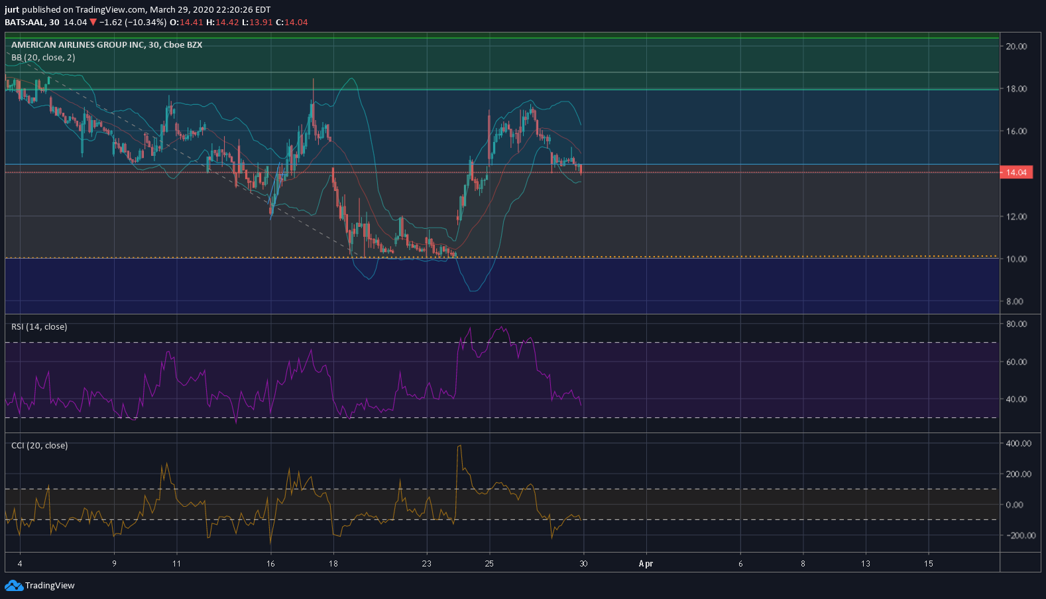This screenshot has height=599, width=1046.
Task: Click the date label 8 on the time axis
Action: tap(803, 564)
